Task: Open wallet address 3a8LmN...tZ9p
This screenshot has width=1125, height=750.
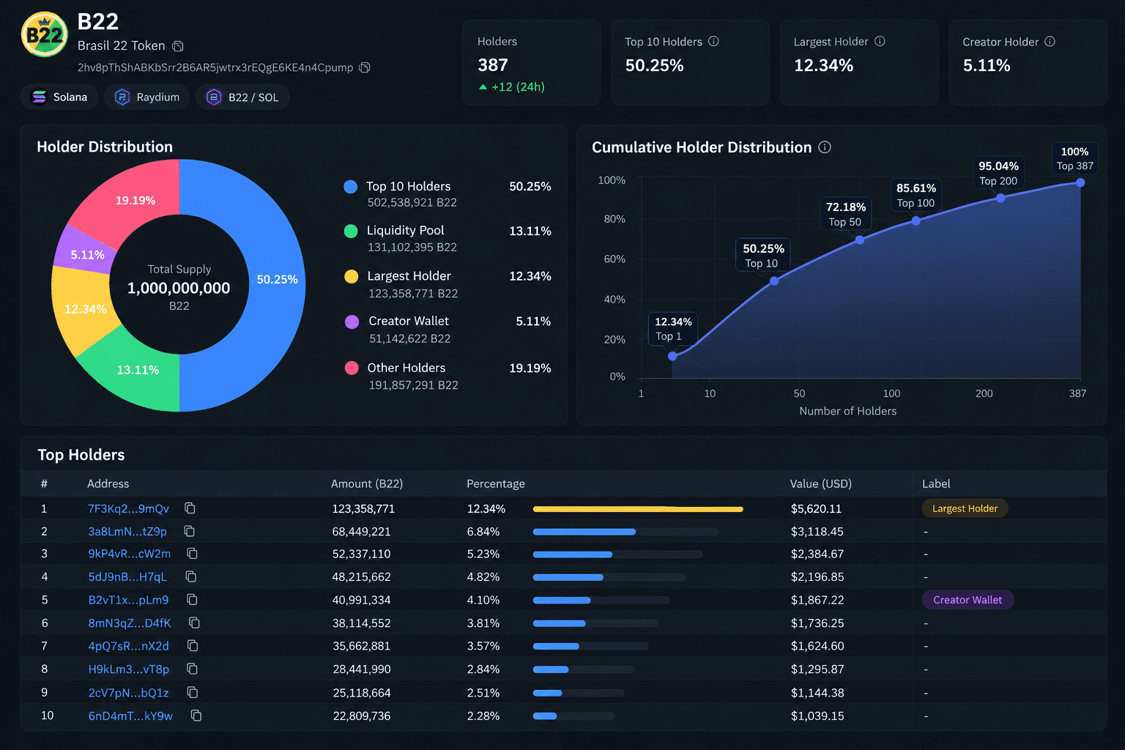Action: (127, 531)
